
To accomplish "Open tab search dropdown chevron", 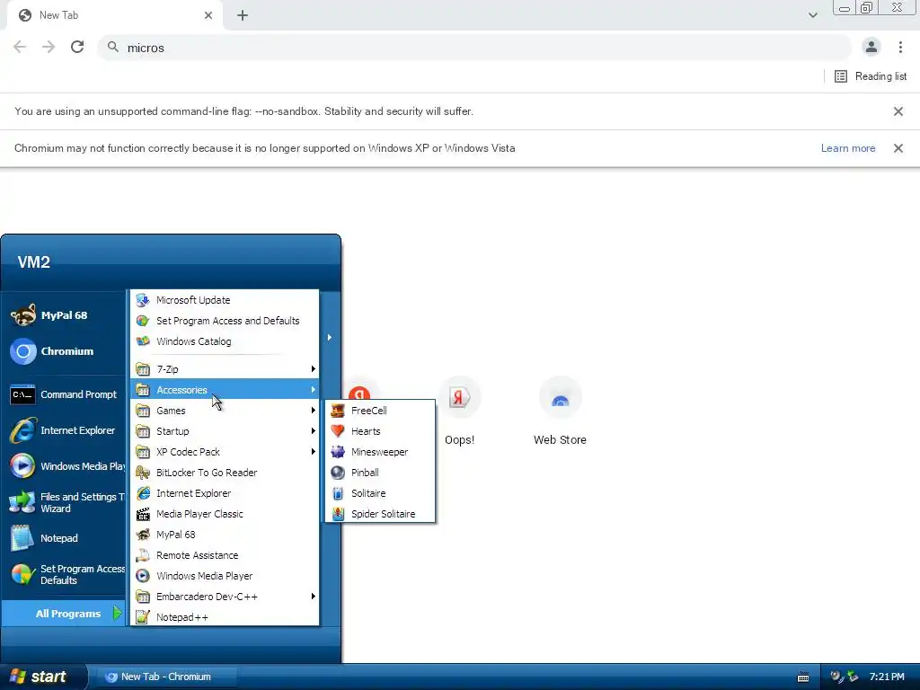I will pos(812,15).
